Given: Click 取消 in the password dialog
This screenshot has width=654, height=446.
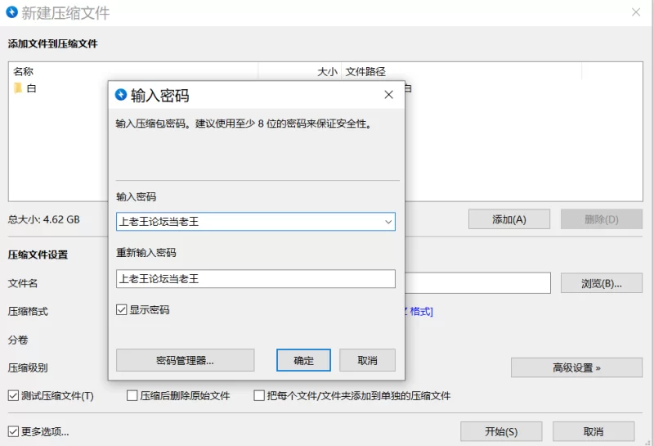Looking at the screenshot, I should pyautogui.click(x=368, y=360).
